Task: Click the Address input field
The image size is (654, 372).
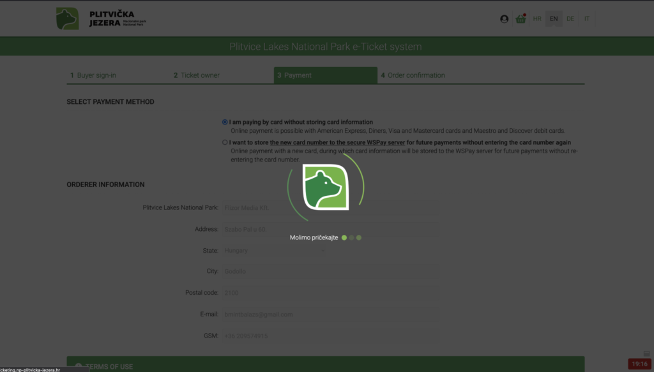Action: [x=329, y=229]
